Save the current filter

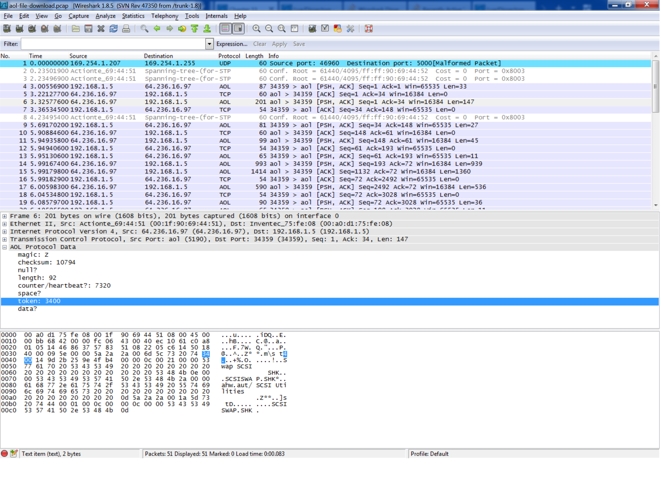pyautogui.click(x=299, y=44)
